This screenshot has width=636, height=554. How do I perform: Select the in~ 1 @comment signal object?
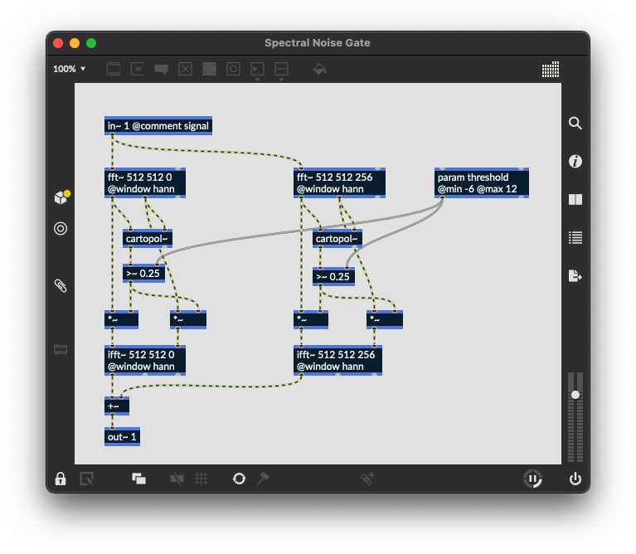pyautogui.click(x=158, y=126)
